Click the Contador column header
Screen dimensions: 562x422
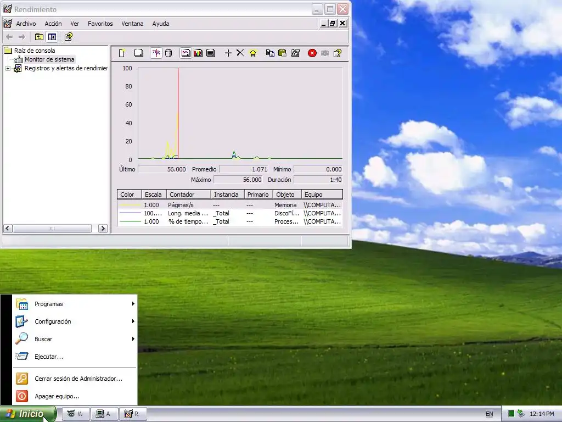pos(189,195)
